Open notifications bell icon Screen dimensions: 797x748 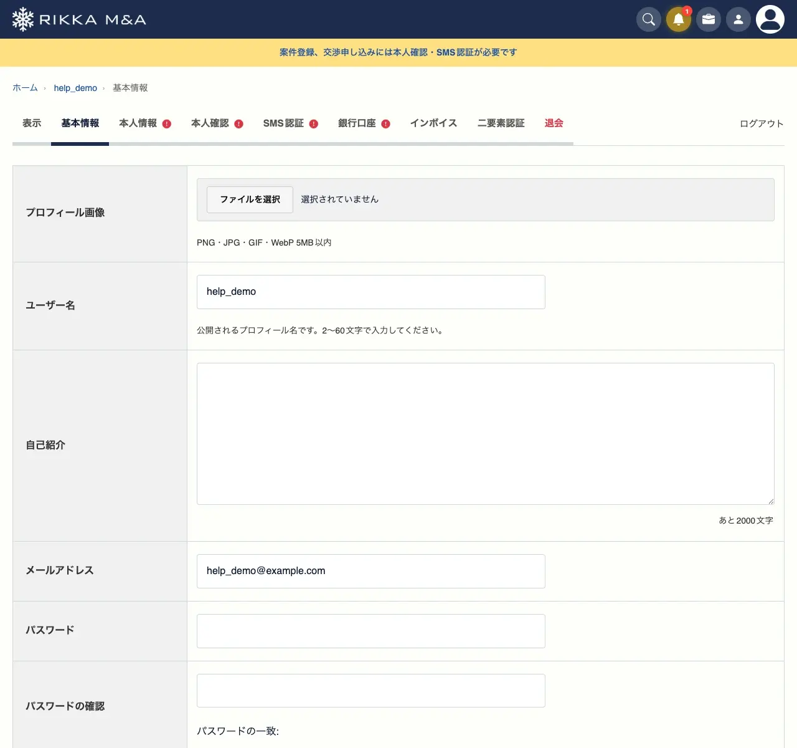point(679,19)
